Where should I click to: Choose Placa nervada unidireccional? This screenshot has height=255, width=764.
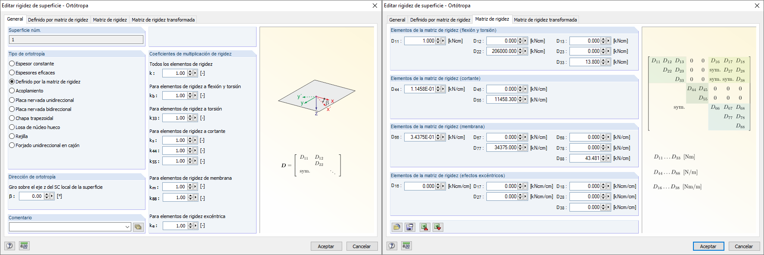coord(41,100)
